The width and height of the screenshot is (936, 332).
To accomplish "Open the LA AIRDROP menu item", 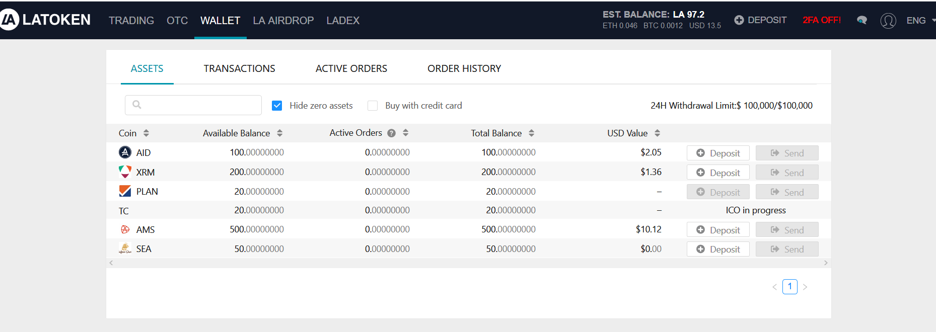I will pyautogui.click(x=283, y=21).
